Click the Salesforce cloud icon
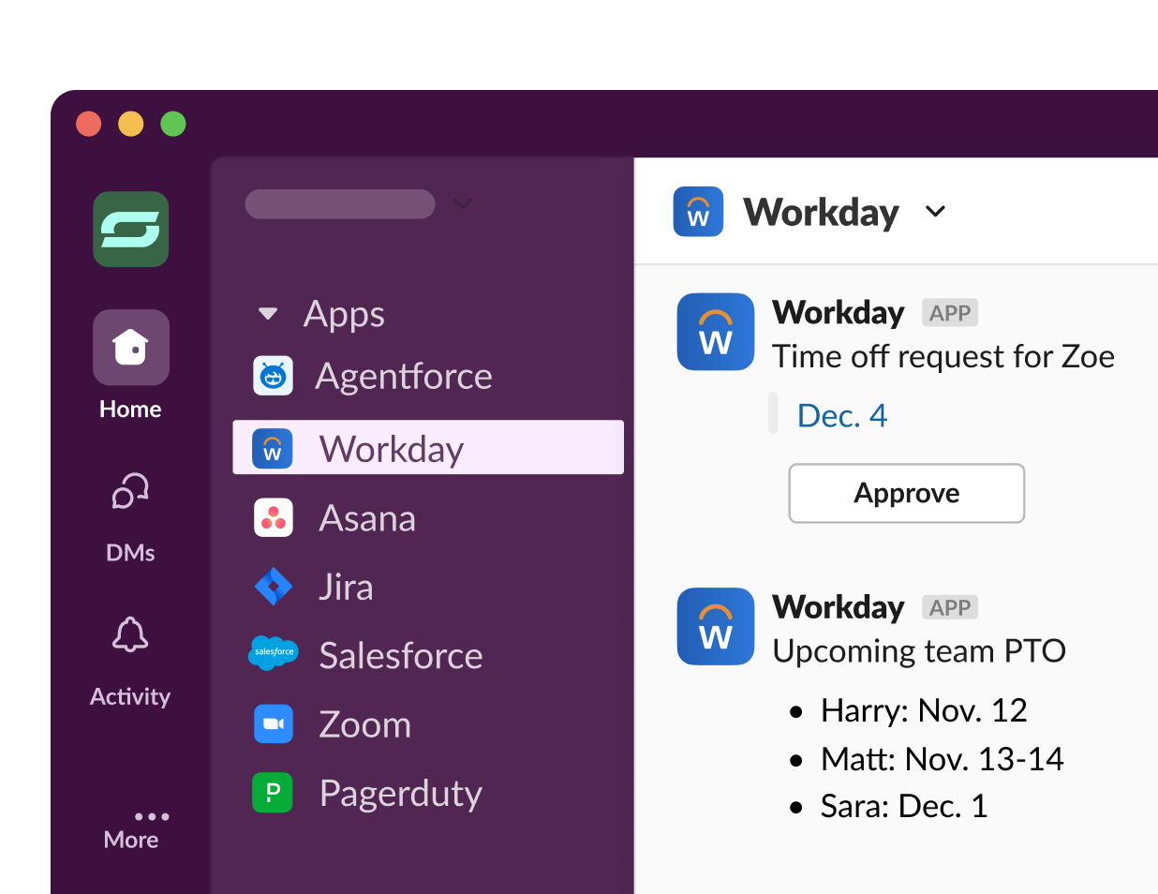The image size is (1158, 894). (x=274, y=652)
